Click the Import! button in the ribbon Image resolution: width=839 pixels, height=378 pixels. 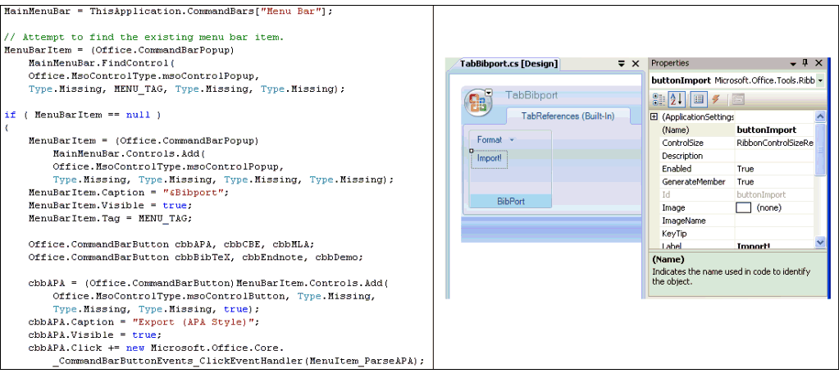coord(490,158)
